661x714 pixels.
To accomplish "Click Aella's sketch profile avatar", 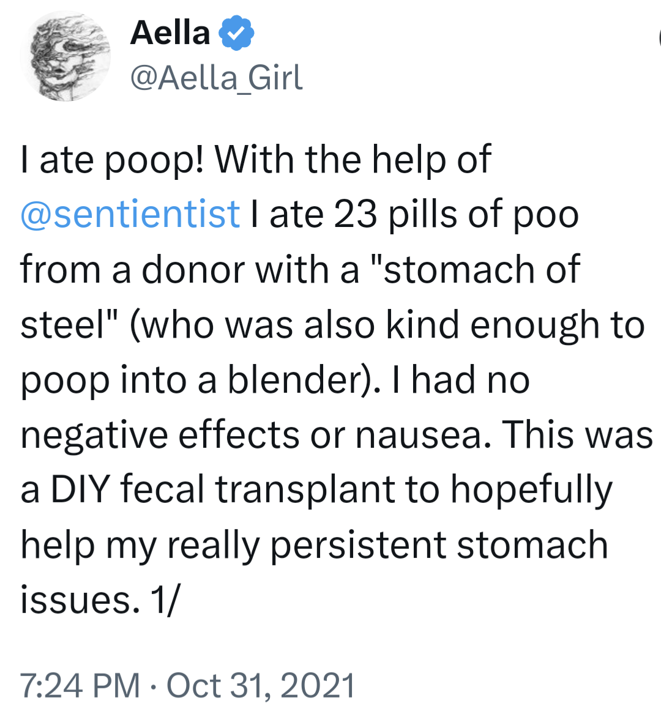I will (65, 56).
